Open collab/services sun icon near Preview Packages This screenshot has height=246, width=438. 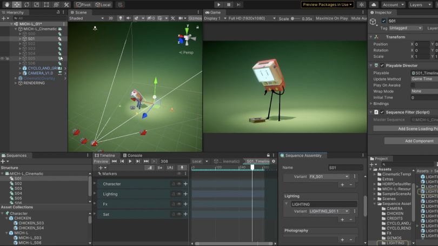point(361,4)
